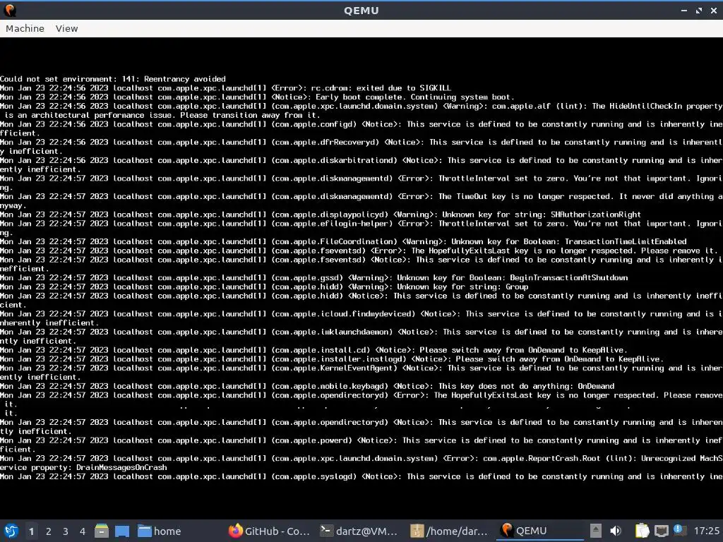The image size is (723, 542).
Task: Click the 'TransactionTimeLimitEnabled' warning line
Action: [344, 241]
